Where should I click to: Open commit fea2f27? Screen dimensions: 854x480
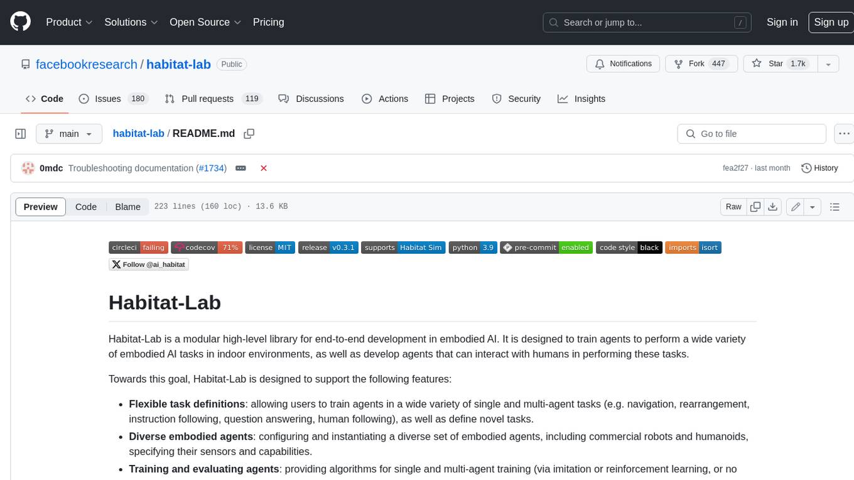tap(735, 168)
